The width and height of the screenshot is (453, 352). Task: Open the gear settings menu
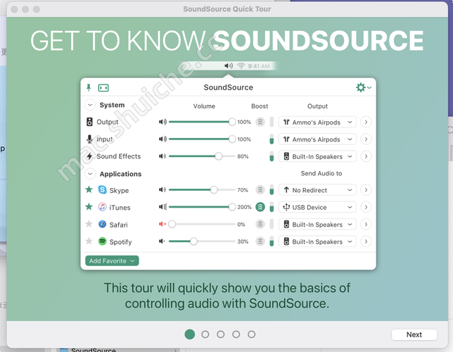pyautogui.click(x=363, y=87)
